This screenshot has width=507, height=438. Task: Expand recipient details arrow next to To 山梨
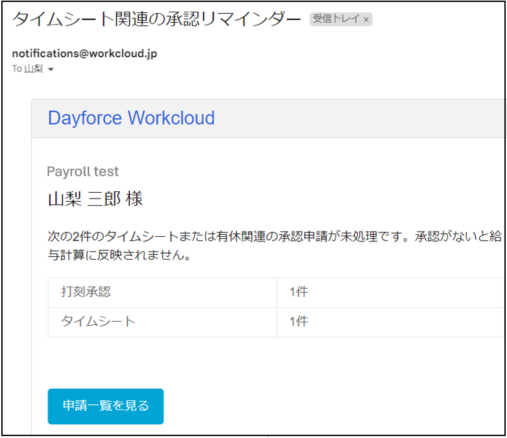click(x=51, y=69)
